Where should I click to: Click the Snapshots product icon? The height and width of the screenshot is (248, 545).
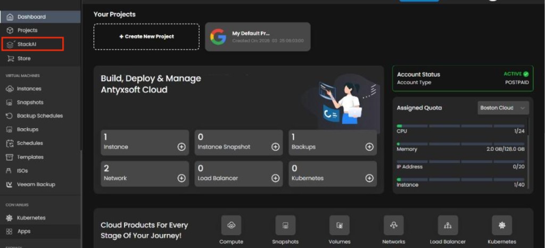pyautogui.click(x=285, y=225)
